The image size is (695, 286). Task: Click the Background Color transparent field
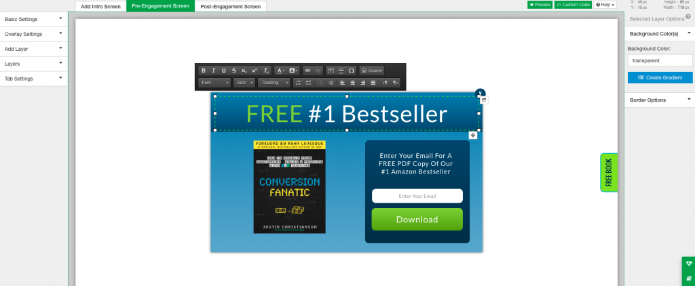pyautogui.click(x=660, y=60)
